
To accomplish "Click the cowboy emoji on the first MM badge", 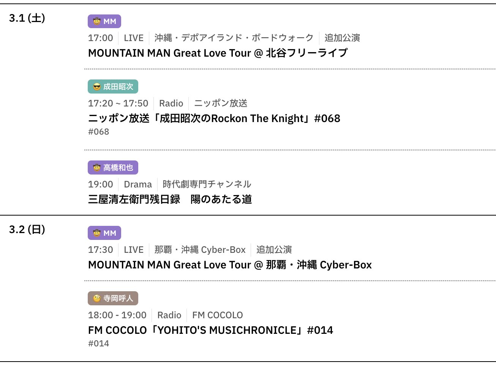I will click(x=97, y=22).
